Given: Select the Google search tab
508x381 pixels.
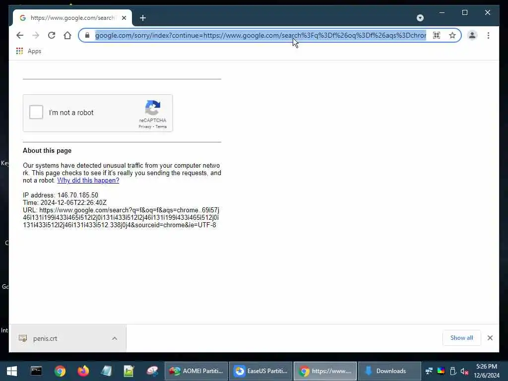Looking at the screenshot, I should coord(72,18).
